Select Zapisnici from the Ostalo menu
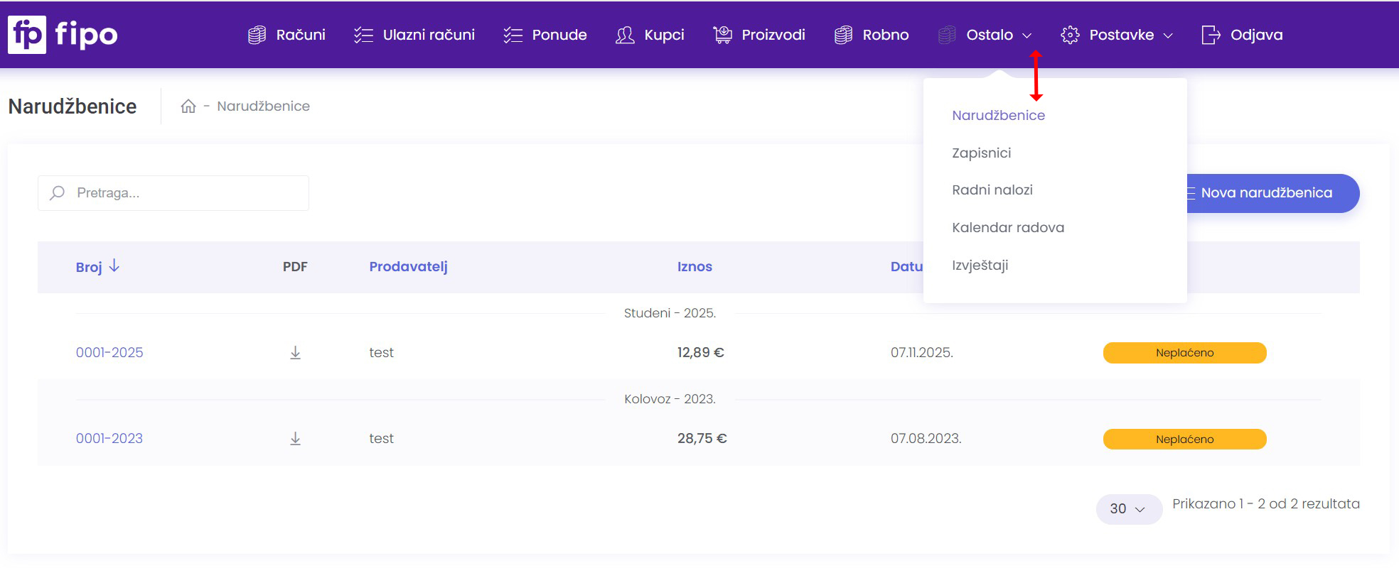The width and height of the screenshot is (1399, 568). [x=981, y=153]
